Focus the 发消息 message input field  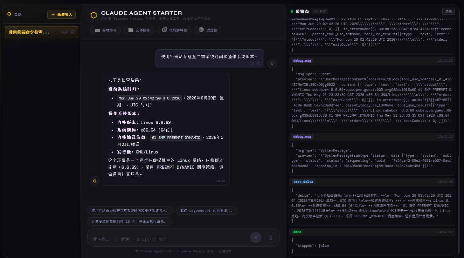169,239
